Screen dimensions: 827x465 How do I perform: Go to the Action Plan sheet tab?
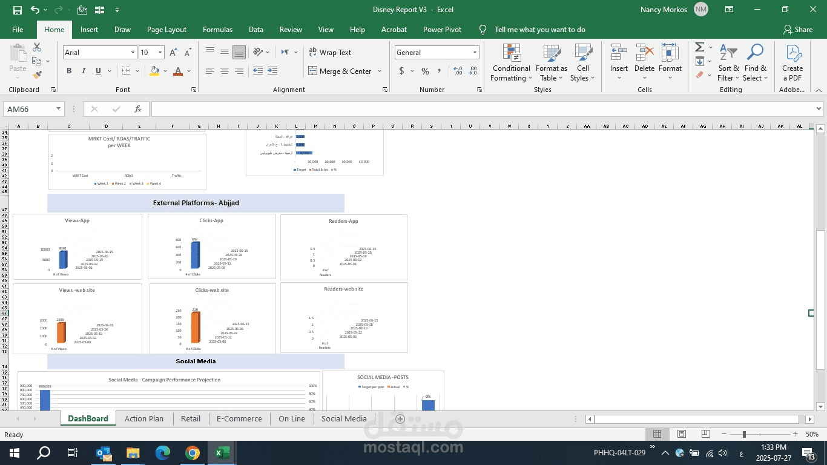(144, 419)
